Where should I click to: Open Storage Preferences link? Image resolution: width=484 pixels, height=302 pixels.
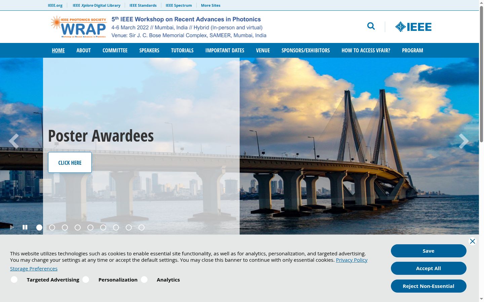[34, 269]
